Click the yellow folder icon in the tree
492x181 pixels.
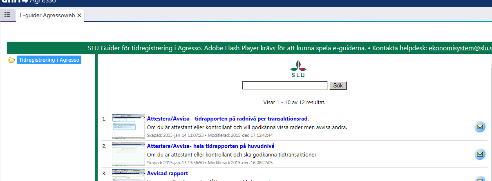pyautogui.click(x=11, y=60)
